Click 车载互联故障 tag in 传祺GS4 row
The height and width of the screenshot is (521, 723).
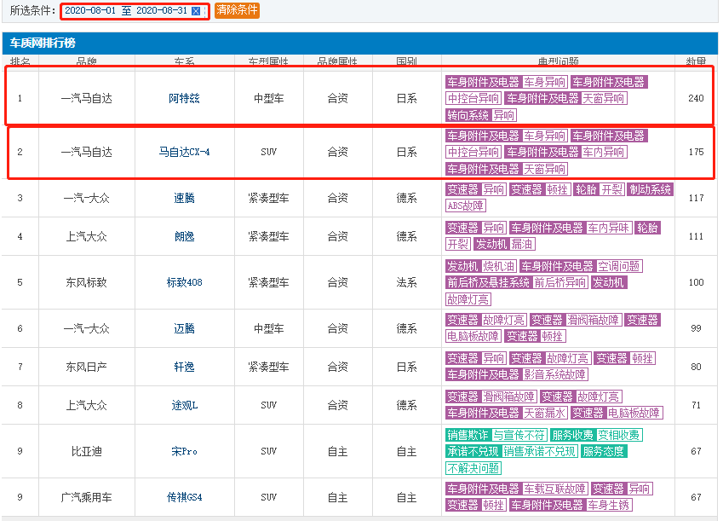click(554, 489)
